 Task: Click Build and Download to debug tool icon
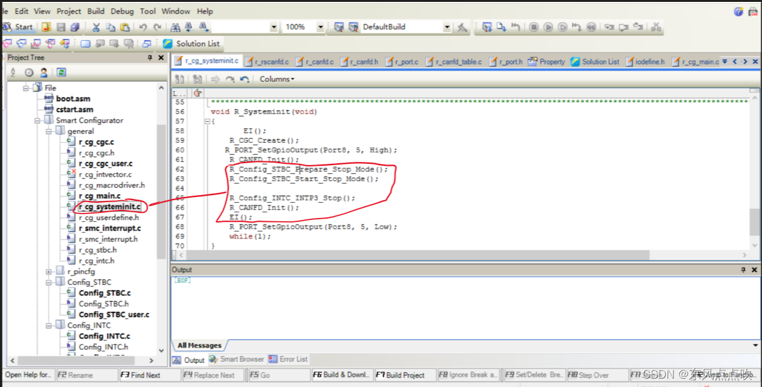coord(487,27)
